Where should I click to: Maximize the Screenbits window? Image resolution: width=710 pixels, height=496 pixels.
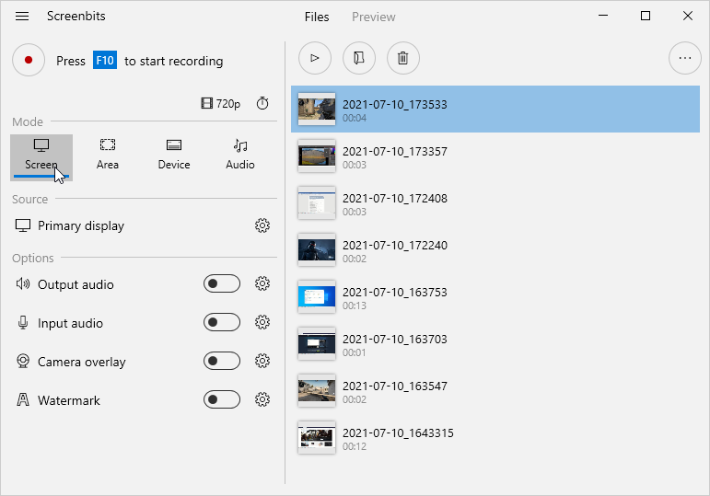pos(646,17)
